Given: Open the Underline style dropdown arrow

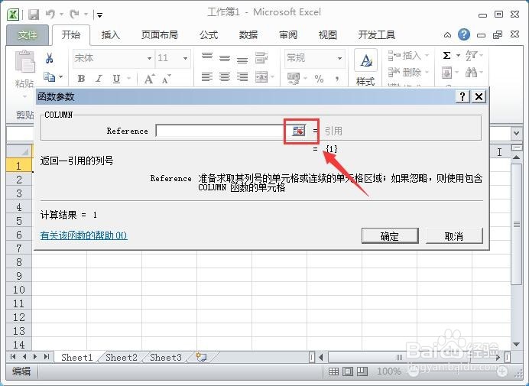Looking at the screenshot, I should [128, 79].
